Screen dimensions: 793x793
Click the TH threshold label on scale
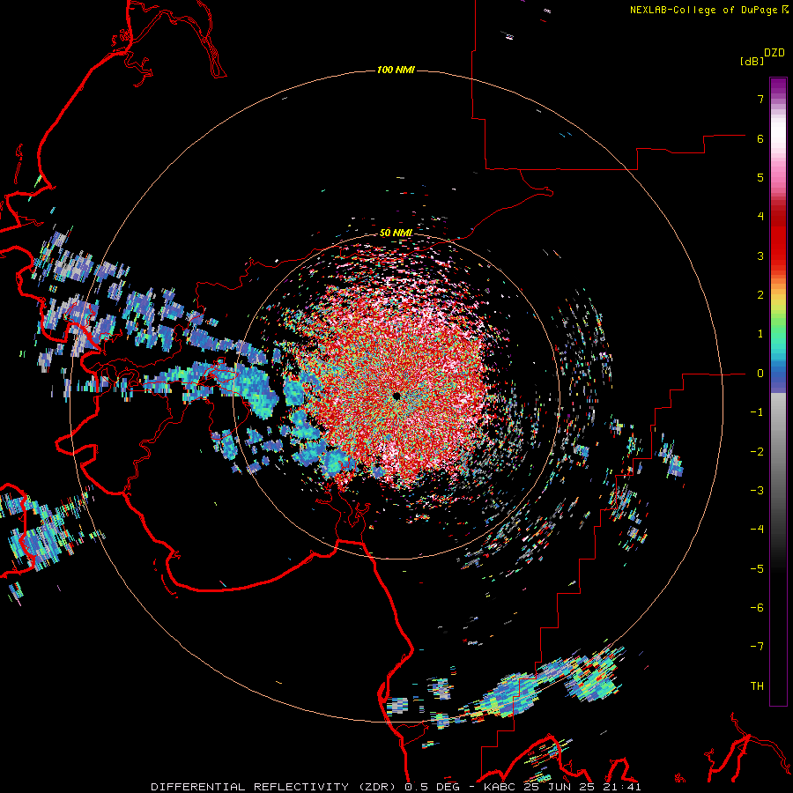click(757, 686)
